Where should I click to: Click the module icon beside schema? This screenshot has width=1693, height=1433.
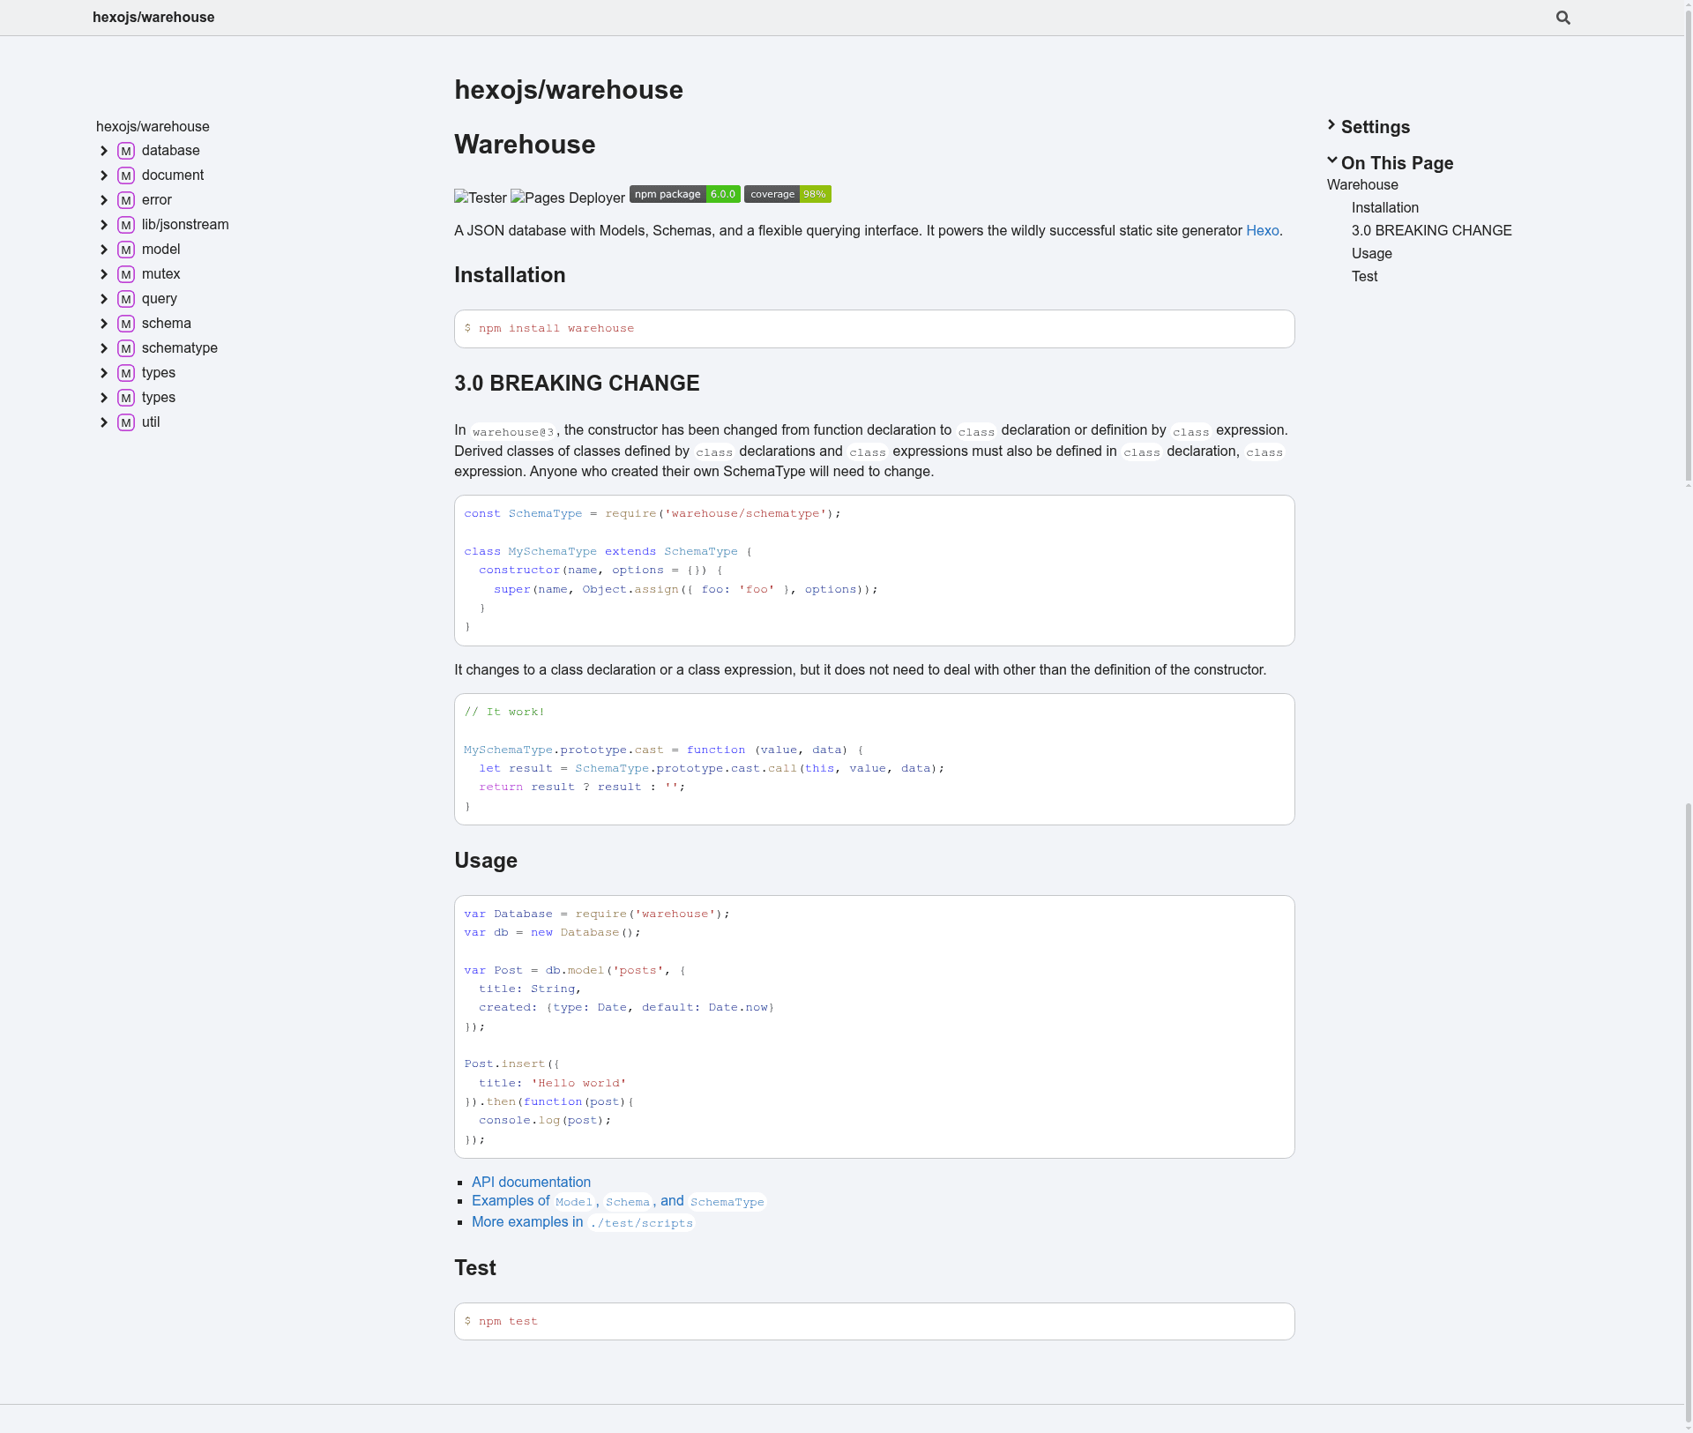click(126, 324)
